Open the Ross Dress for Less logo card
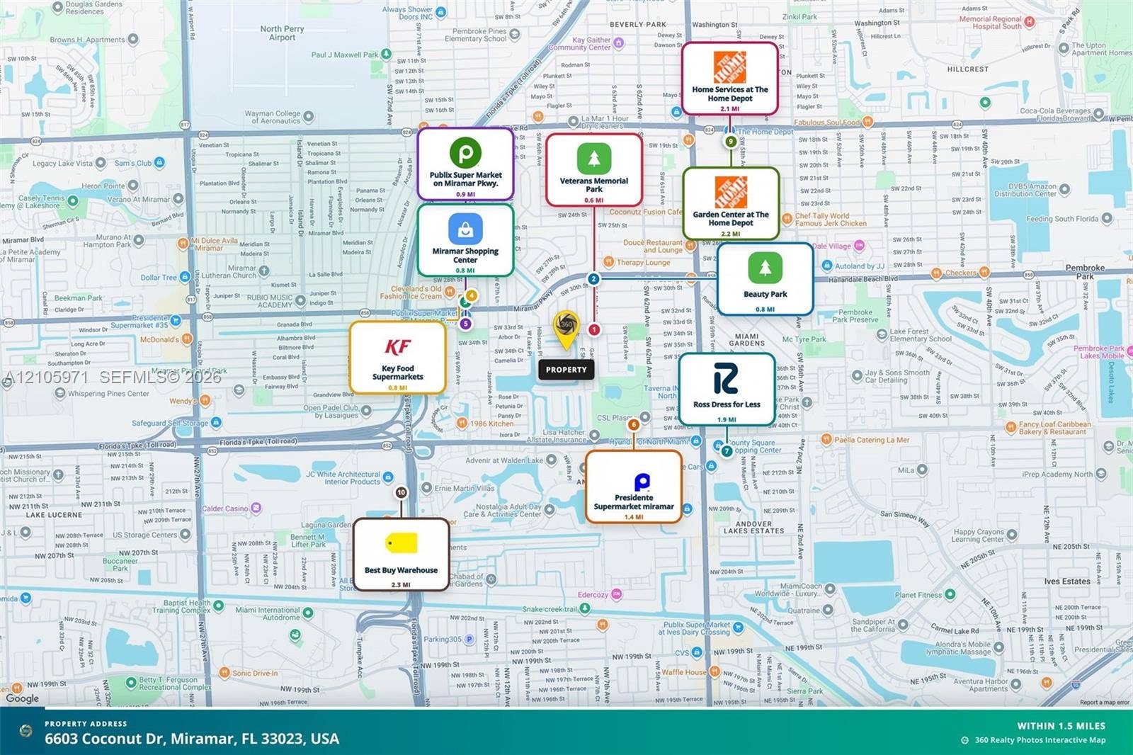Screen dimensions: 1133x755 click(727, 389)
